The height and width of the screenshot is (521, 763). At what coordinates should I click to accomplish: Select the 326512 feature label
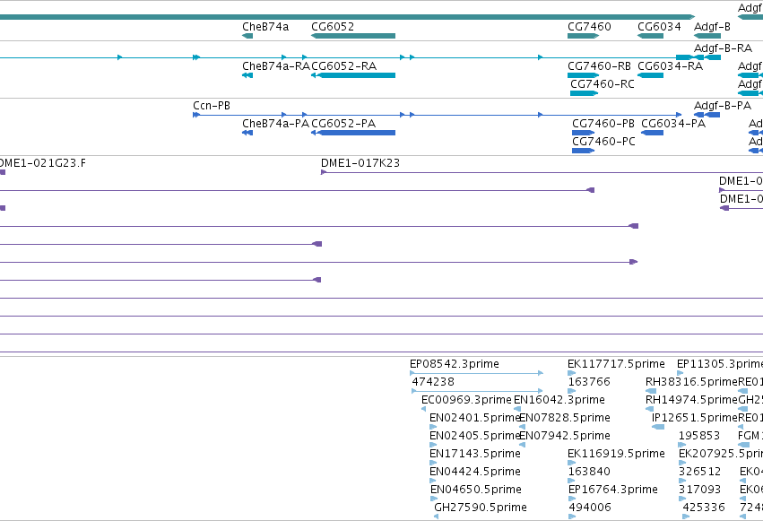(699, 472)
